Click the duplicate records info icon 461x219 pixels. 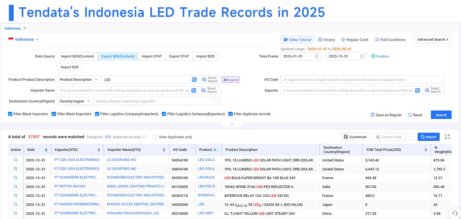pyautogui.click(x=144, y=137)
